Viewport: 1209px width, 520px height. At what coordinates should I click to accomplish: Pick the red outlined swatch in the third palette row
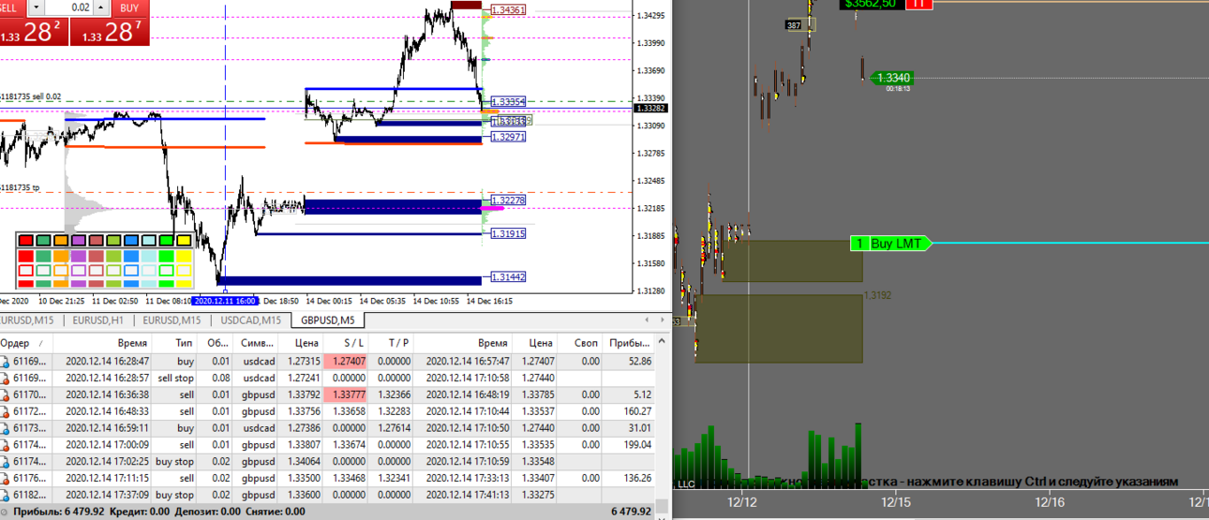(x=25, y=271)
